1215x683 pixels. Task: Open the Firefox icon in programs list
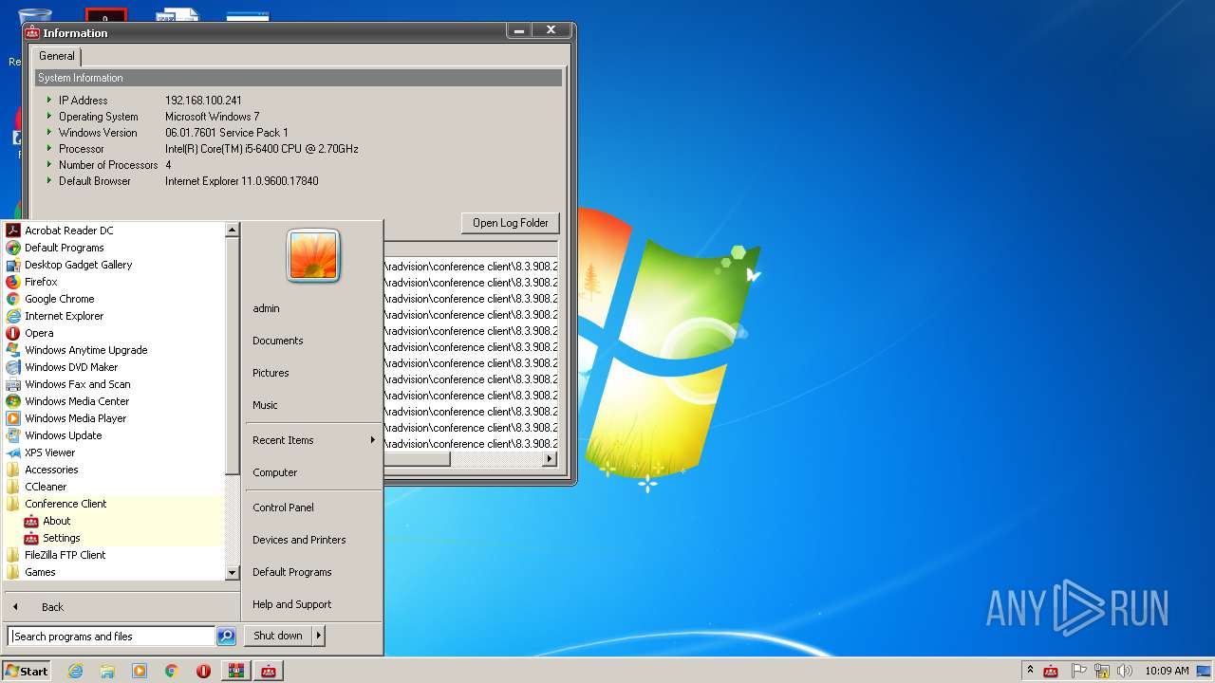[x=13, y=282]
